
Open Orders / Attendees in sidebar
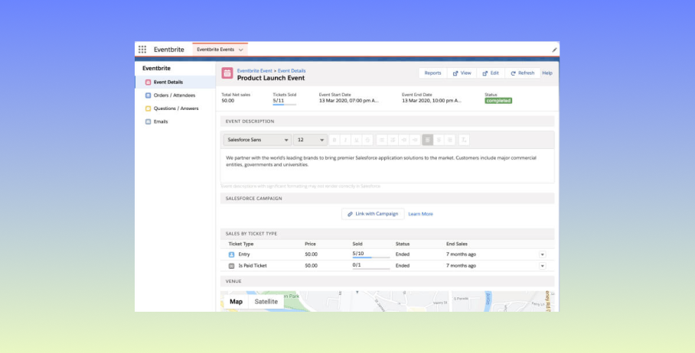[x=175, y=96]
